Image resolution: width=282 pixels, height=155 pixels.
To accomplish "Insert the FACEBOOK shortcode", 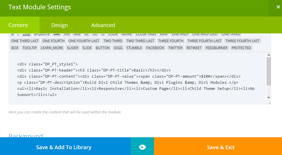I will click(155, 48).
